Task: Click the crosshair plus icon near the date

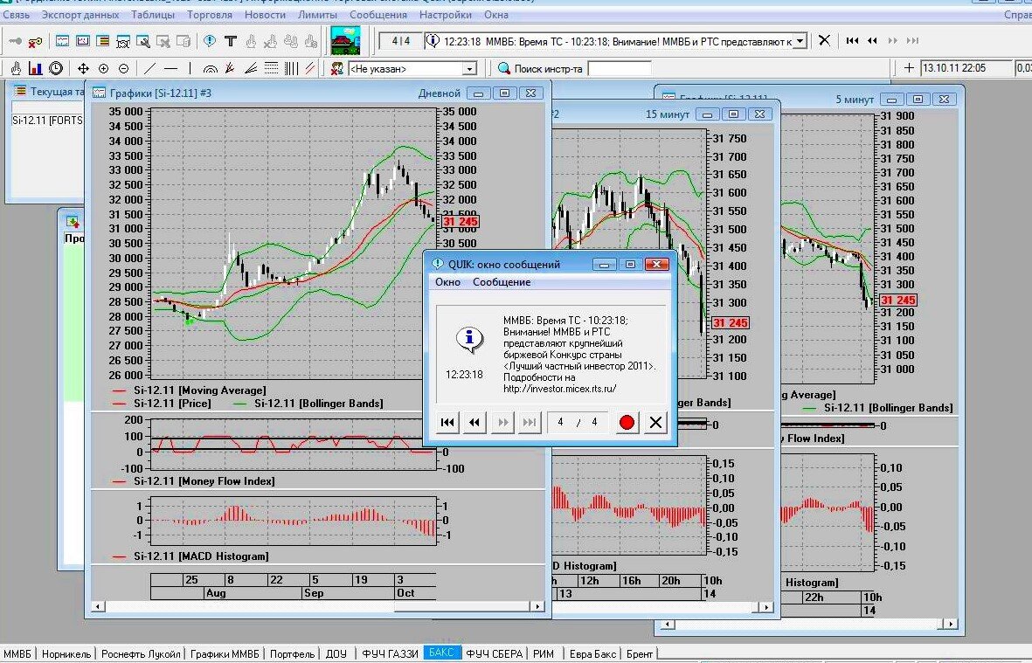Action: (909, 68)
